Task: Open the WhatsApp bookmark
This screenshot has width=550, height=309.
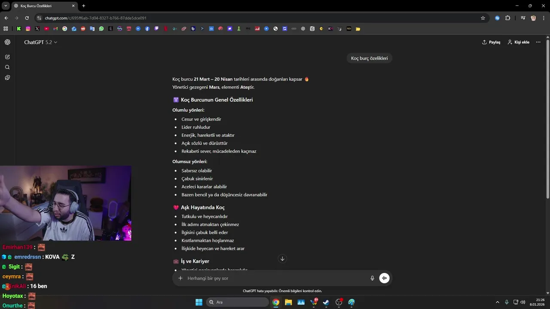Action: click(x=101, y=29)
